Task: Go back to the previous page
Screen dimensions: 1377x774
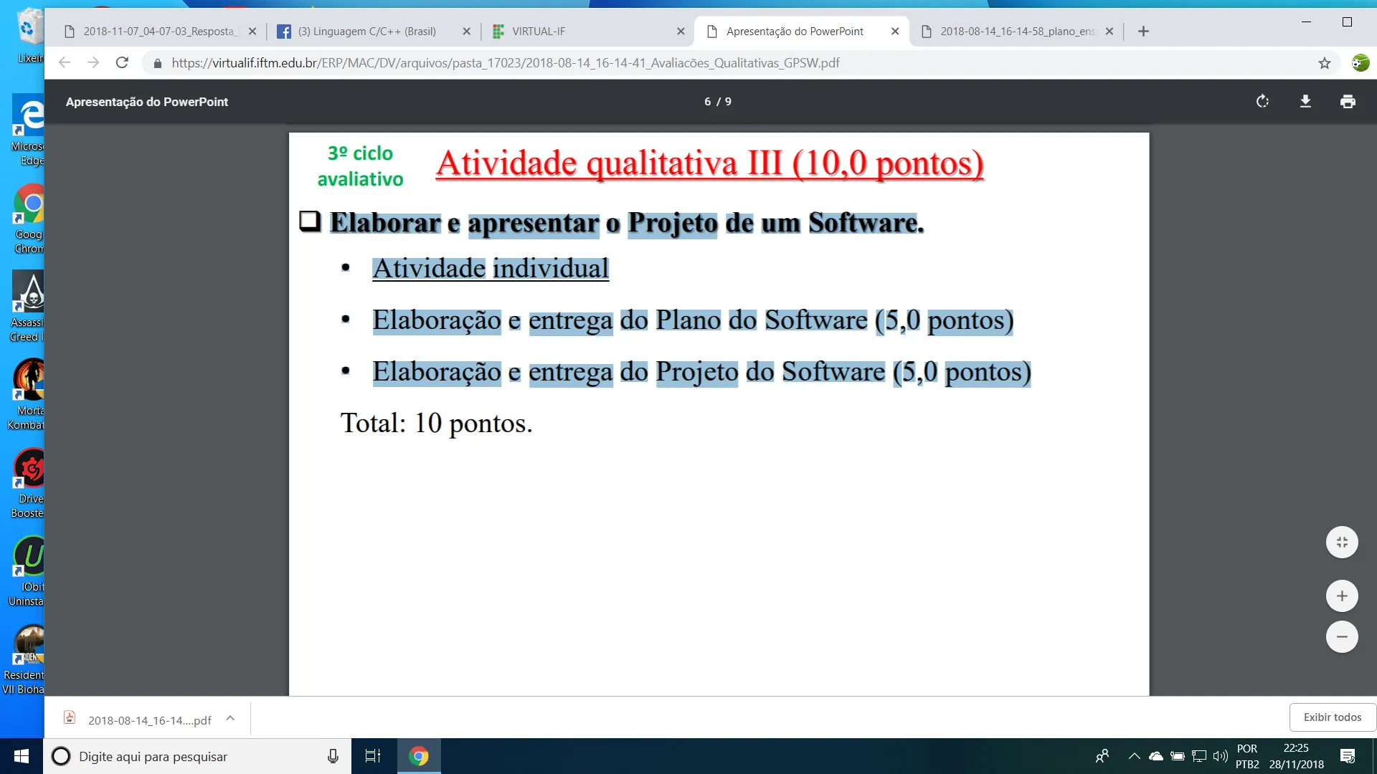Action: pyautogui.click(x=65, y=63)
